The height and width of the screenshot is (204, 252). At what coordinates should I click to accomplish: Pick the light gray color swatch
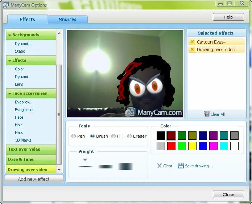161,146
